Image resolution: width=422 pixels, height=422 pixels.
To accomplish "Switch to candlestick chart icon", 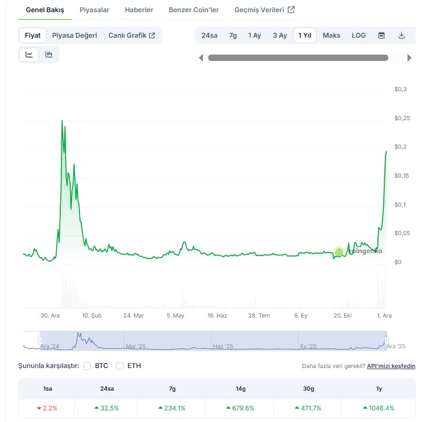I will click(x=49, y=55).
